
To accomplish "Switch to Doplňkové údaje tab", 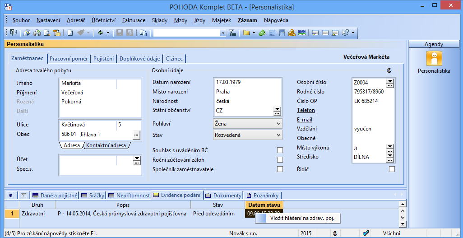I will (140, 59).
